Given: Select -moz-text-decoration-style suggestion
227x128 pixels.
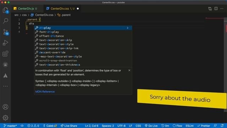Looking at the screenshot, I should click(83, 57).
